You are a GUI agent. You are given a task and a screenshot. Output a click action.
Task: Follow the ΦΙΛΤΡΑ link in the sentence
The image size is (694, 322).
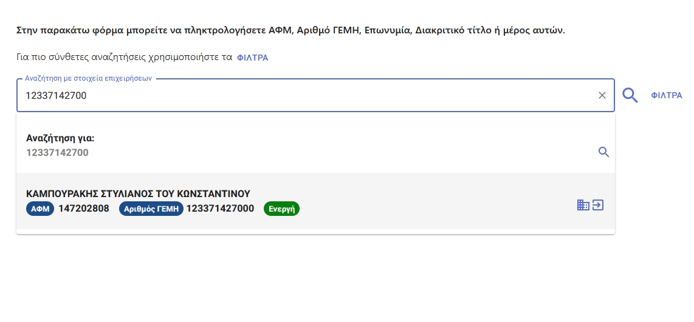[x=252, y=58]
